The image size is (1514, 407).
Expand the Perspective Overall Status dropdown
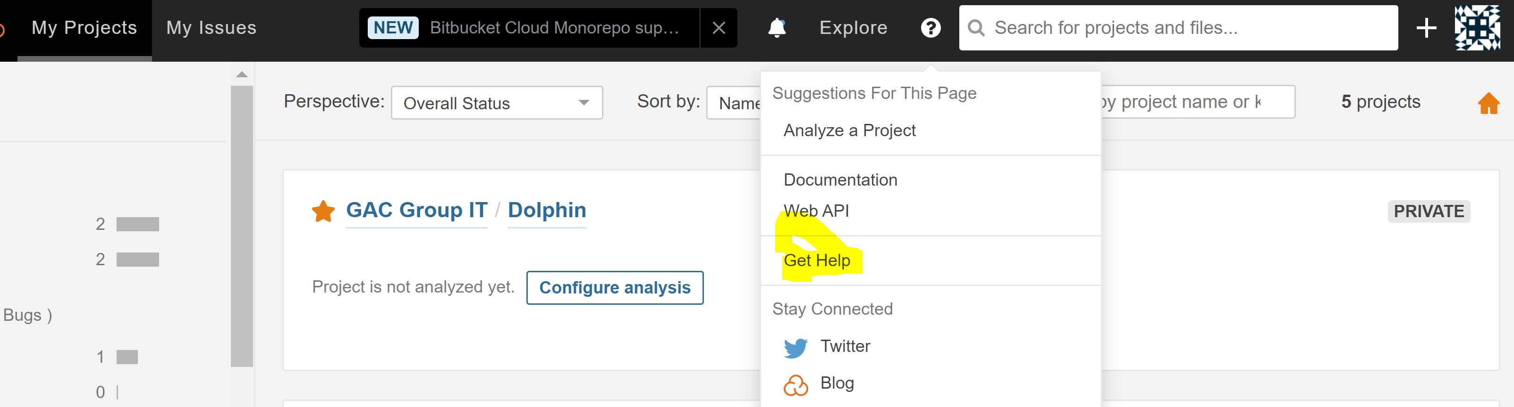[497, 103]
